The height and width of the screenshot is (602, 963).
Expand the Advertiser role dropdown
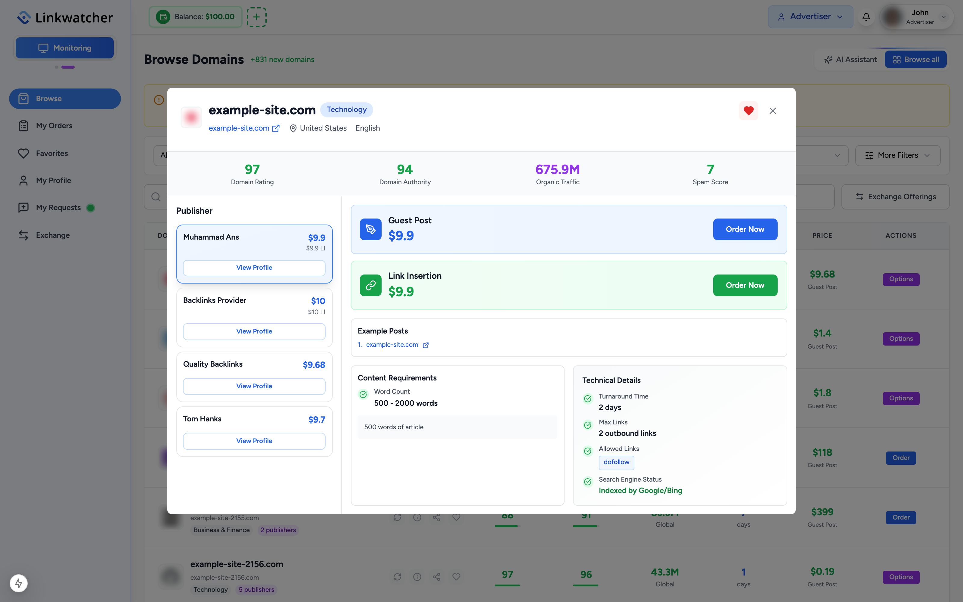coord(810,17)
